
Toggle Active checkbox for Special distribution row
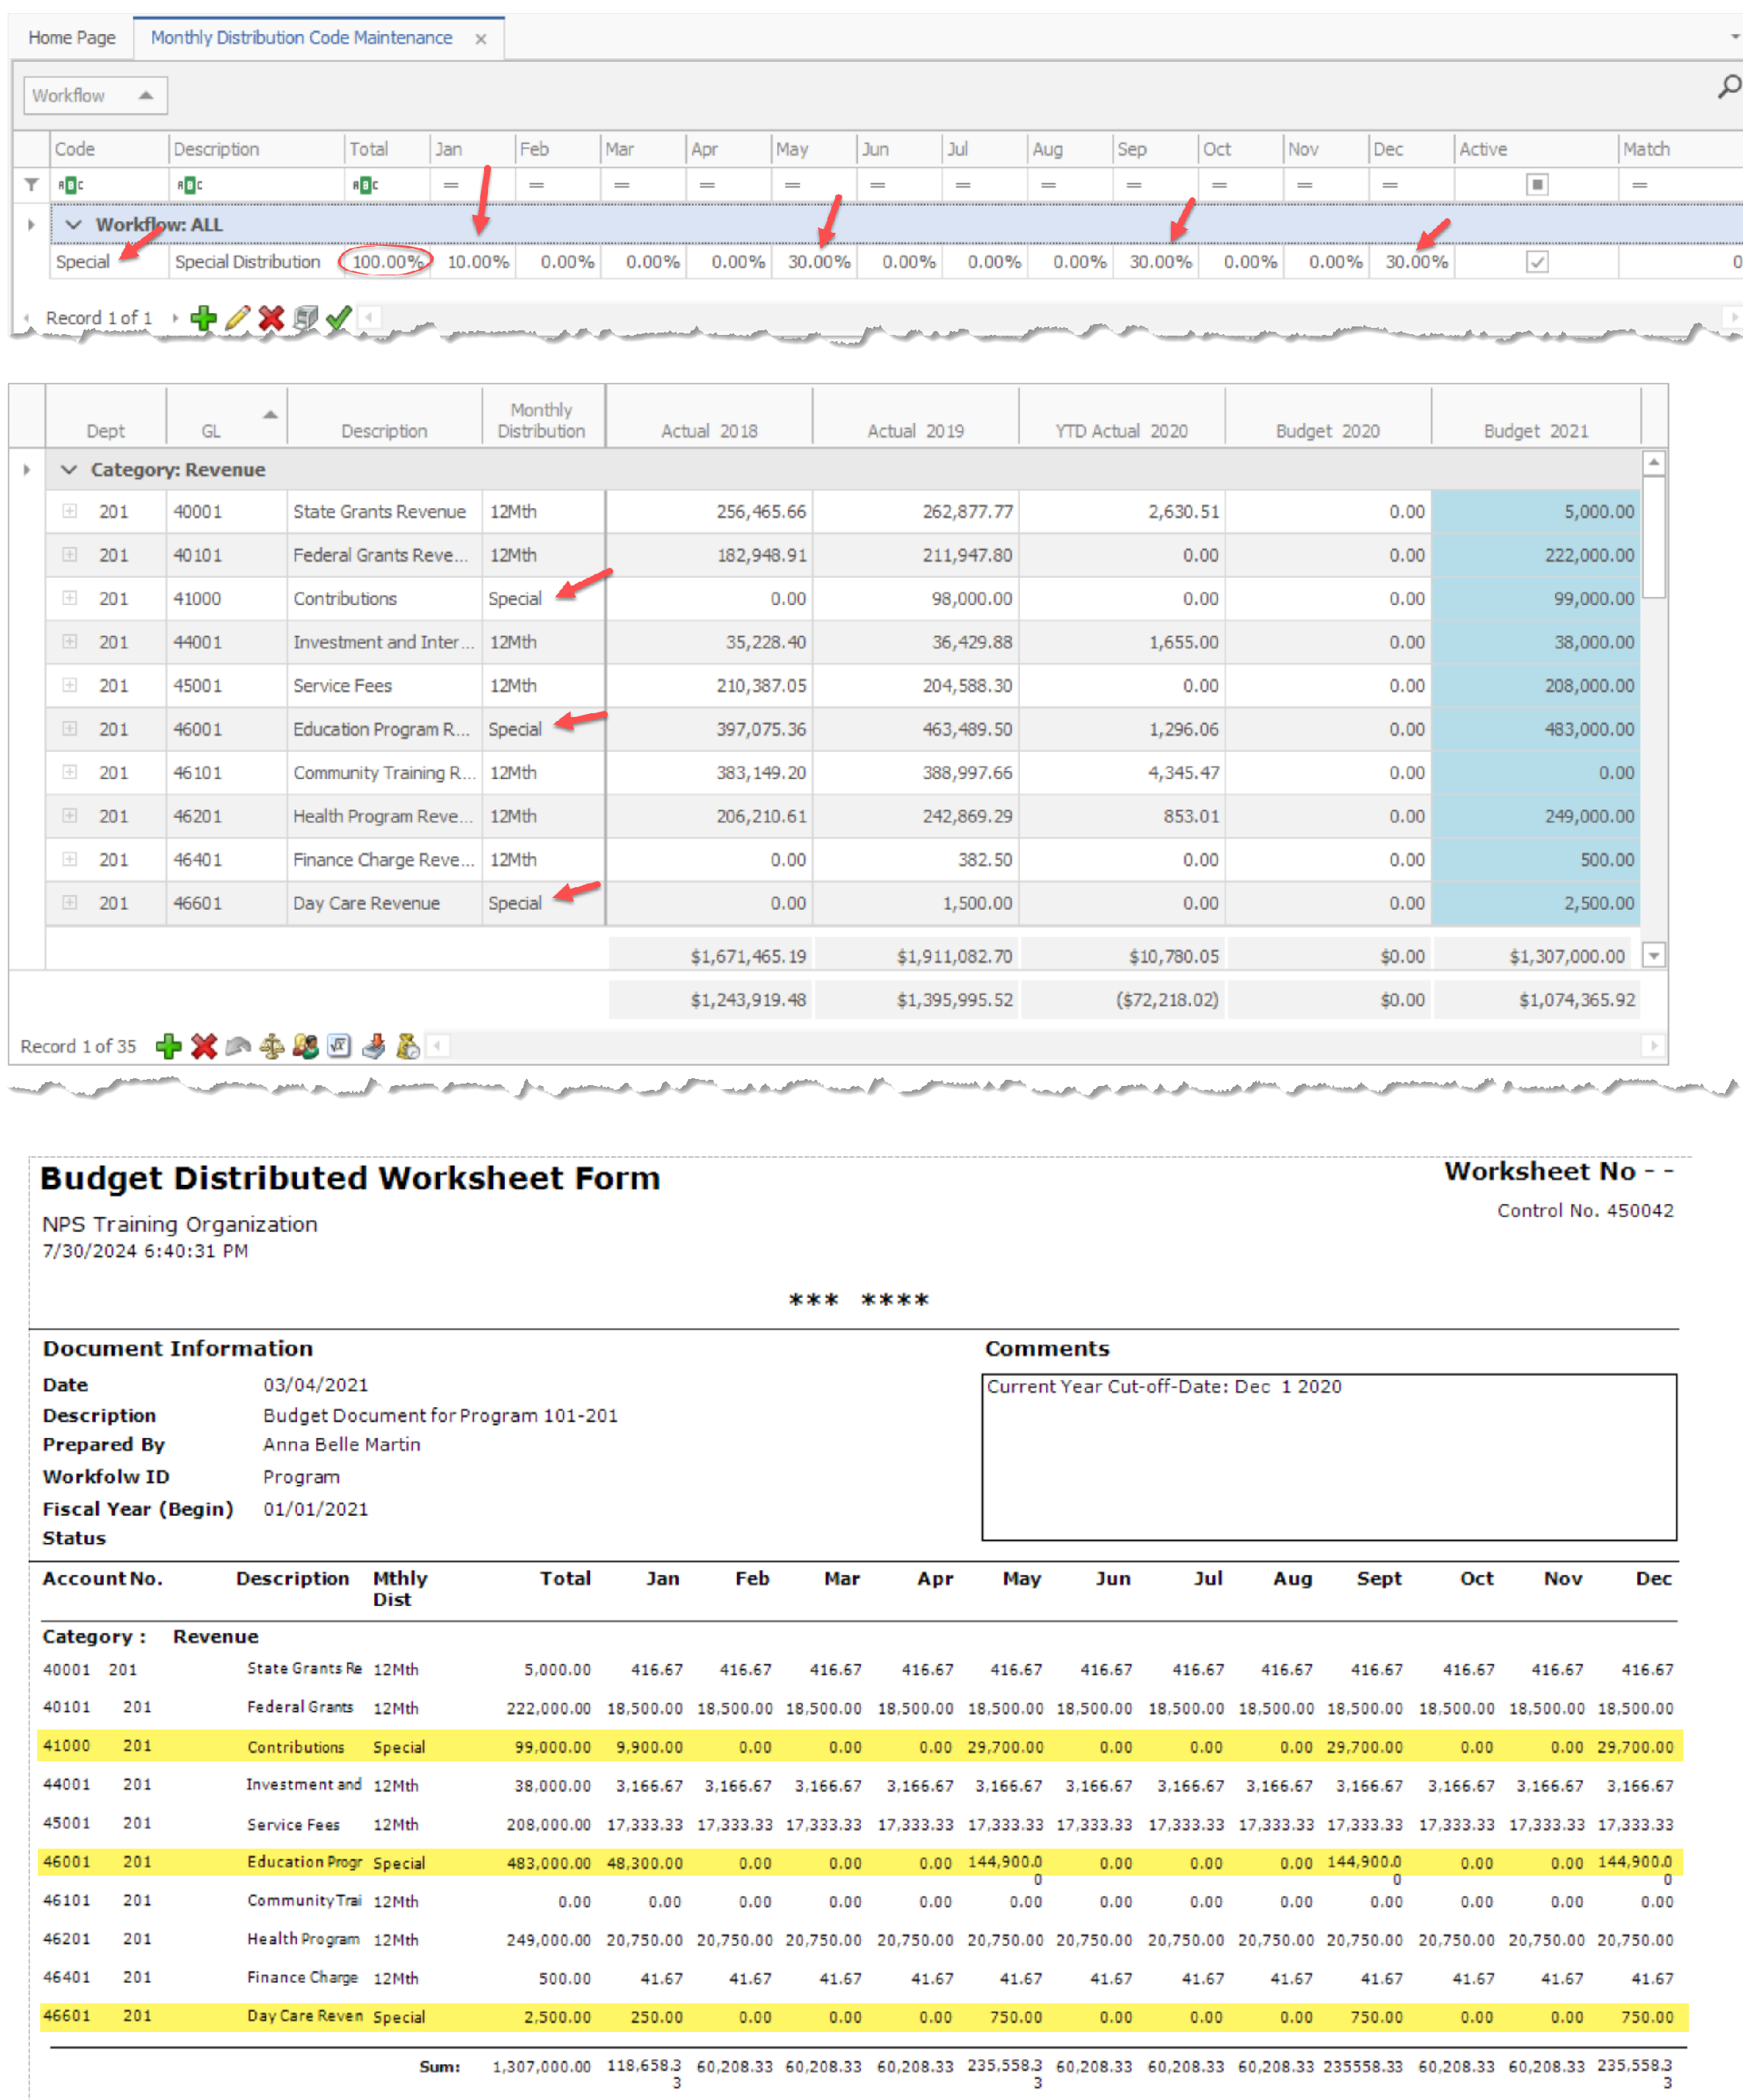click(1537, 262)
